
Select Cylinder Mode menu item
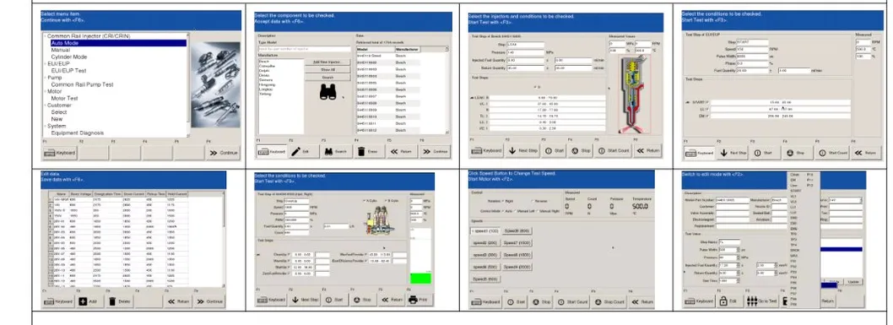point(69,57)
